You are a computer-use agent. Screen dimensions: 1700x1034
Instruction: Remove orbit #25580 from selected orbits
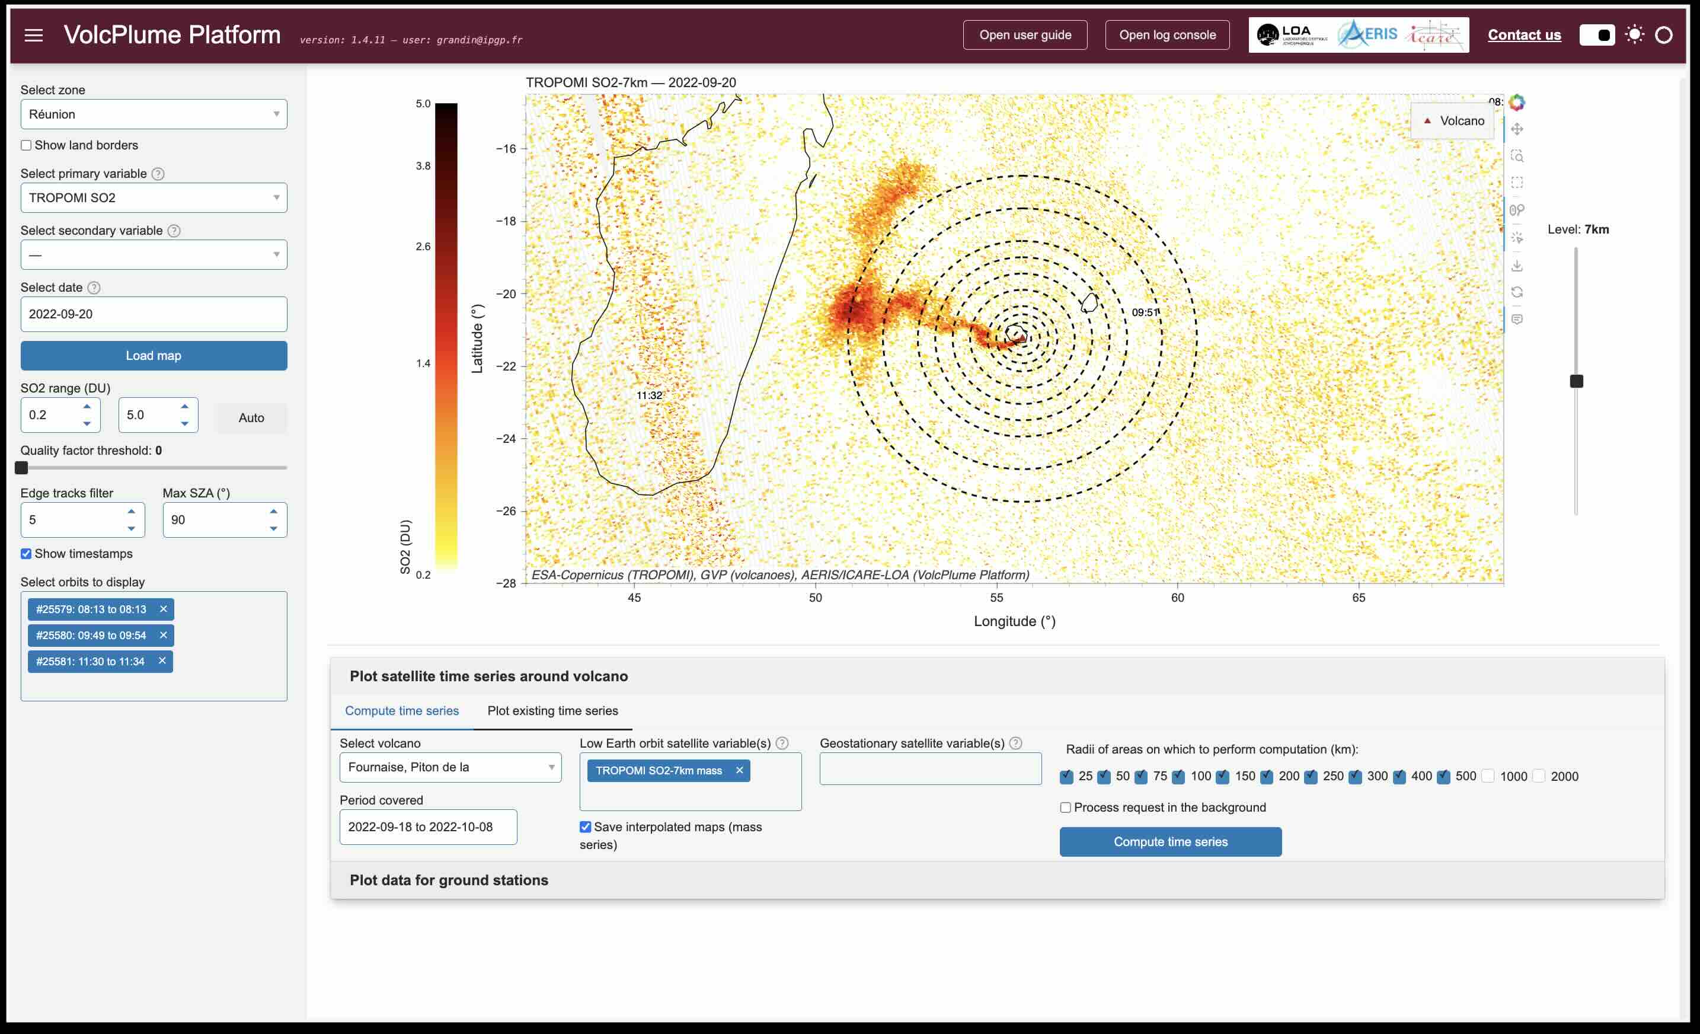pyautogui.click(x=164, y=635)
